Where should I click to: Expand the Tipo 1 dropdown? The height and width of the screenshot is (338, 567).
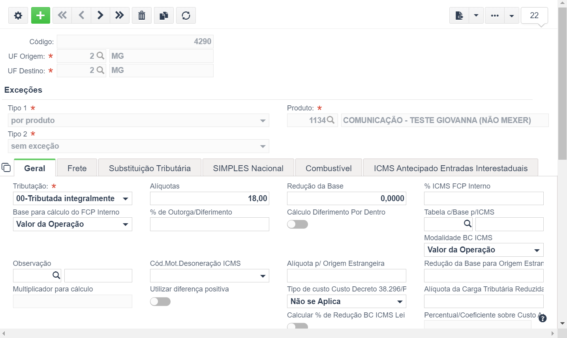pos(263,120)
